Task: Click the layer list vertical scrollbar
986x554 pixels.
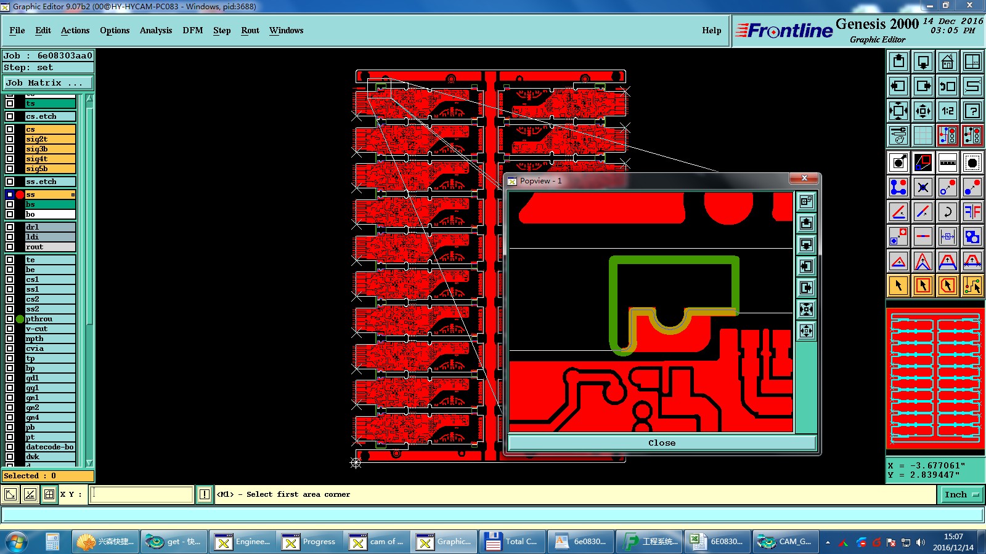Action: pyautogui.click(x=89, y=215)
